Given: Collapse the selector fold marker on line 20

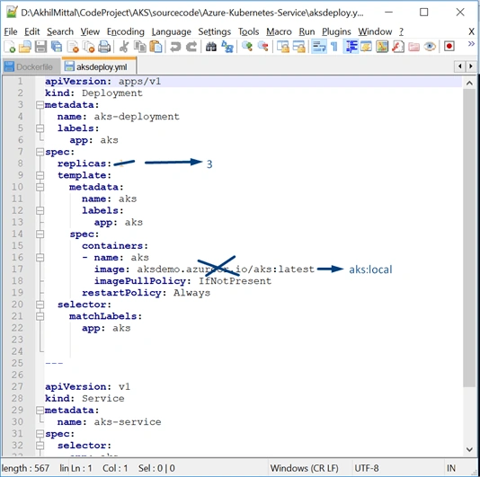Looking at the screenshot, I should (x=40, y=305).
